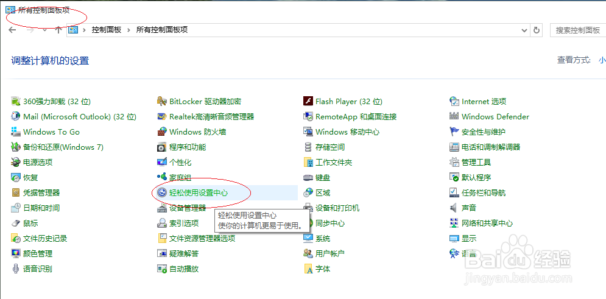Screen dimensions: 606x299
Task: Click the 颜色管理 monitor icon
Action: coord(16,254)
